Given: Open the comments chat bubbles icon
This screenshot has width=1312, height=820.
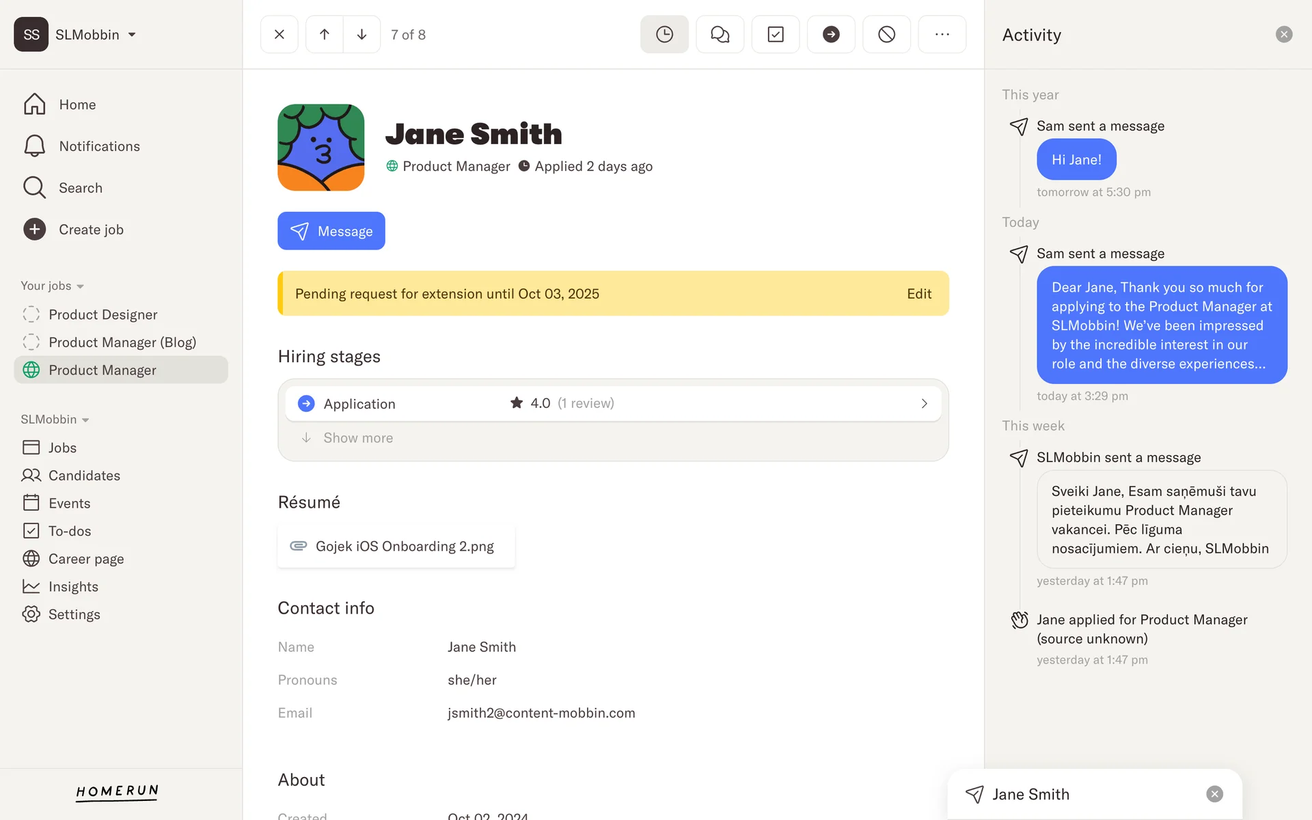Looking at the screenshot, I should click(x=720, y=34).
